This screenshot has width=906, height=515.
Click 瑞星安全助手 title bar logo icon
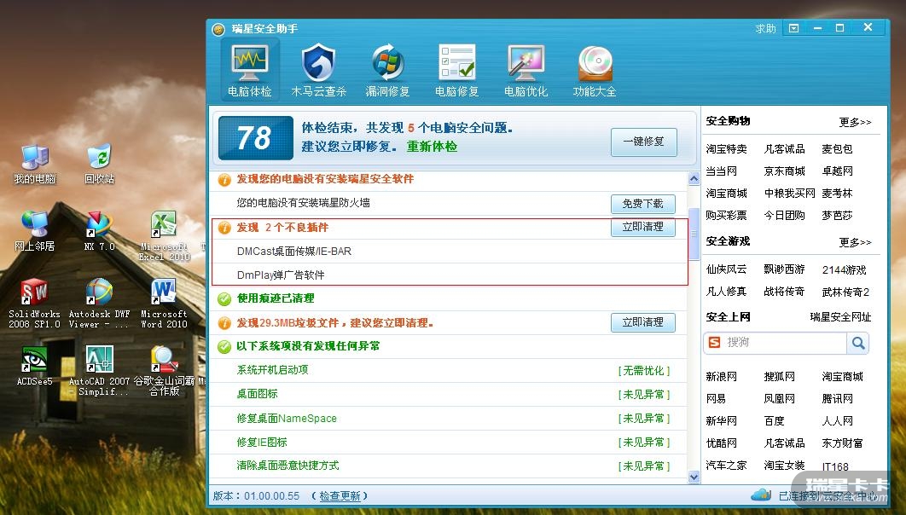pyautogui.click(x=218, y=29)
